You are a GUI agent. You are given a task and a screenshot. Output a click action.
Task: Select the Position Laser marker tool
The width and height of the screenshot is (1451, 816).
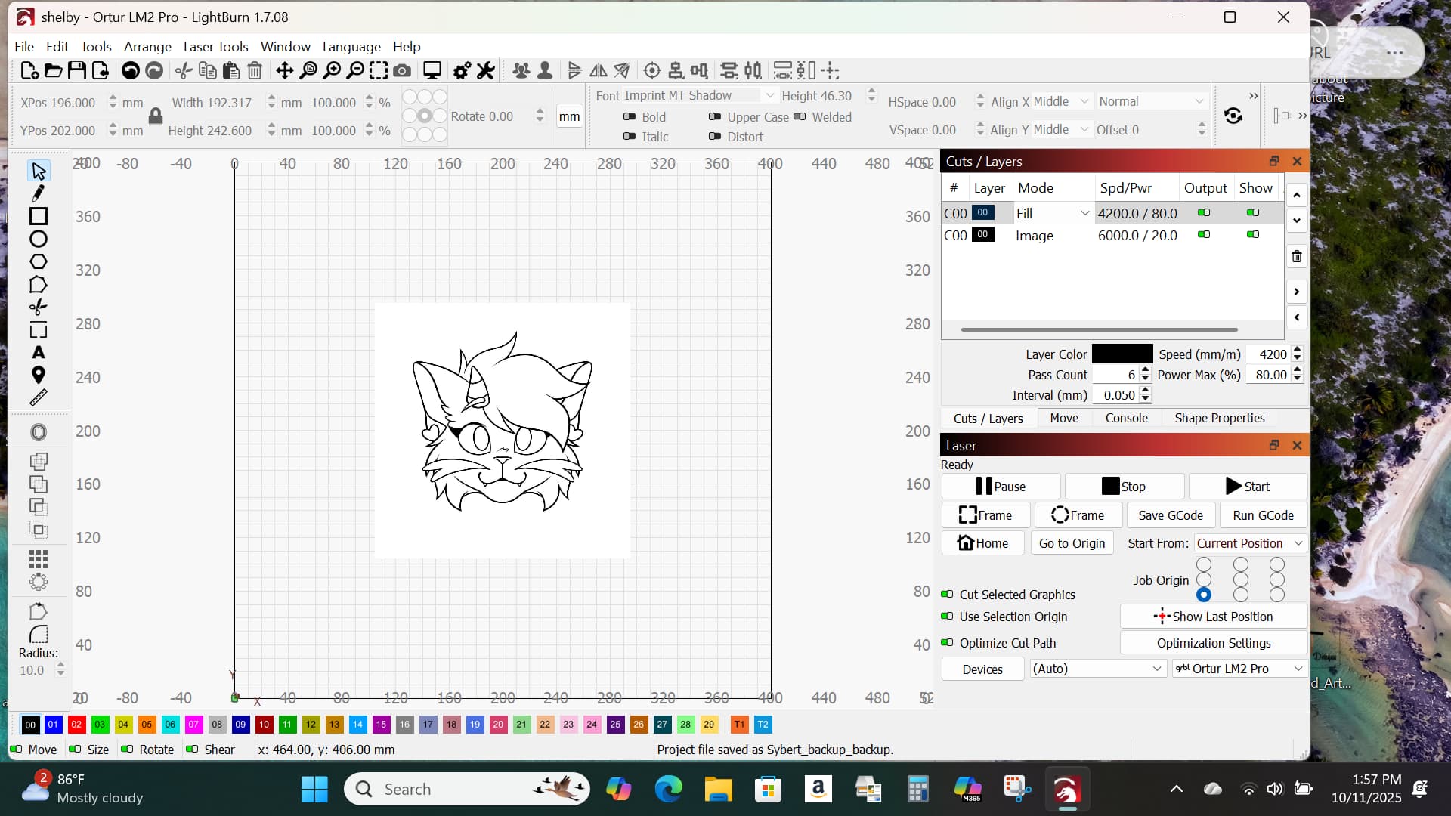pos(38,375)
